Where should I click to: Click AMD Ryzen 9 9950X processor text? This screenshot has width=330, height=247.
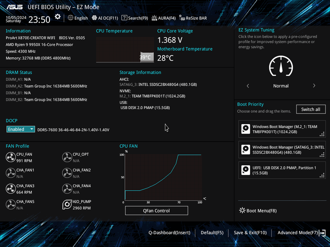click(39, 45)
